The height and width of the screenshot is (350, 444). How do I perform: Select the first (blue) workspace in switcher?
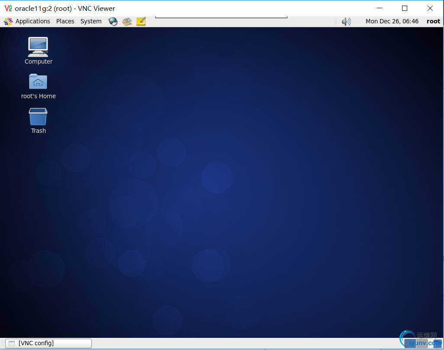(410, 344)
